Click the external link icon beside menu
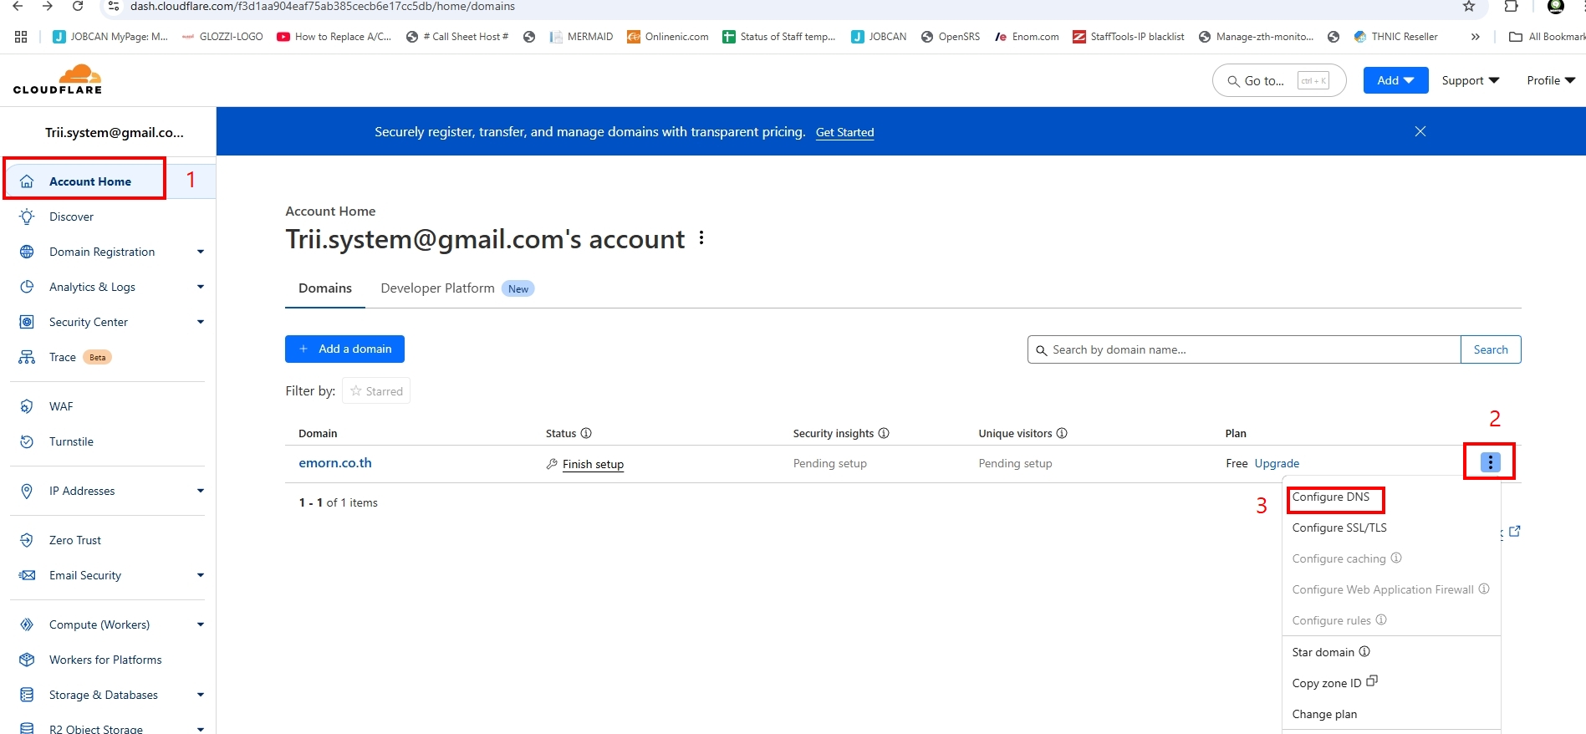 [x=1514, y=531]
